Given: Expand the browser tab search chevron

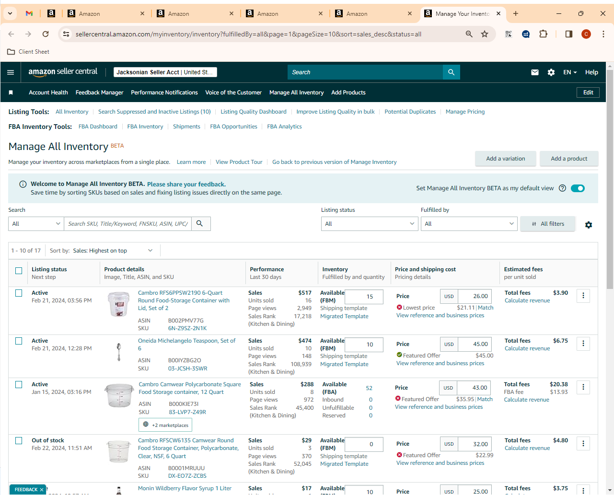Looking at the screenshot, I should click(x=10, y=13).
